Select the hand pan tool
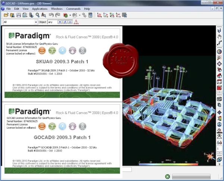The height and width of the screenshot is (181, 224). (x=219, y=37)
